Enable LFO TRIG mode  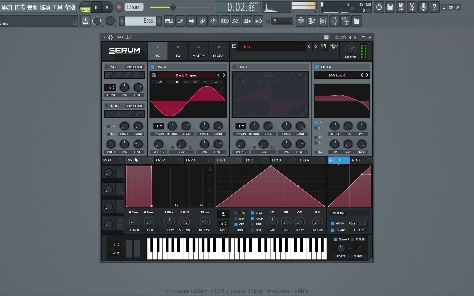[x=236, y=213]
